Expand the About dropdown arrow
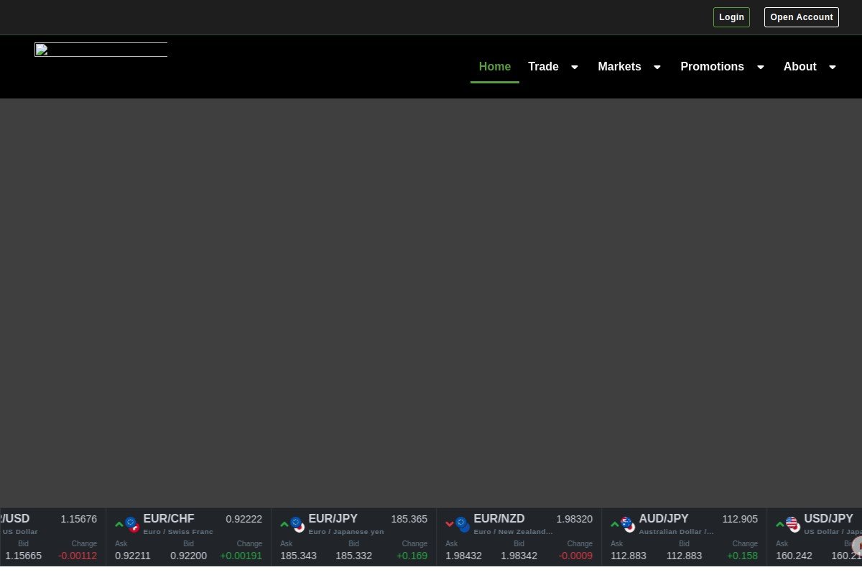 coord(833,68)
